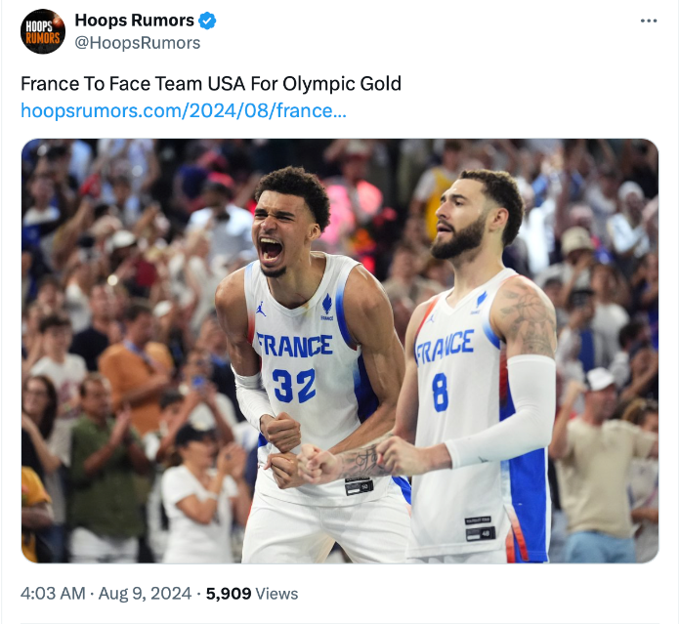Open the Hoops Rumors profile avatar

click(43, 31)
